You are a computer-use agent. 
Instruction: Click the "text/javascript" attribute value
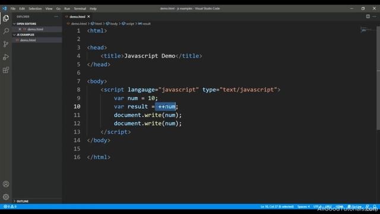coord(248,90)
